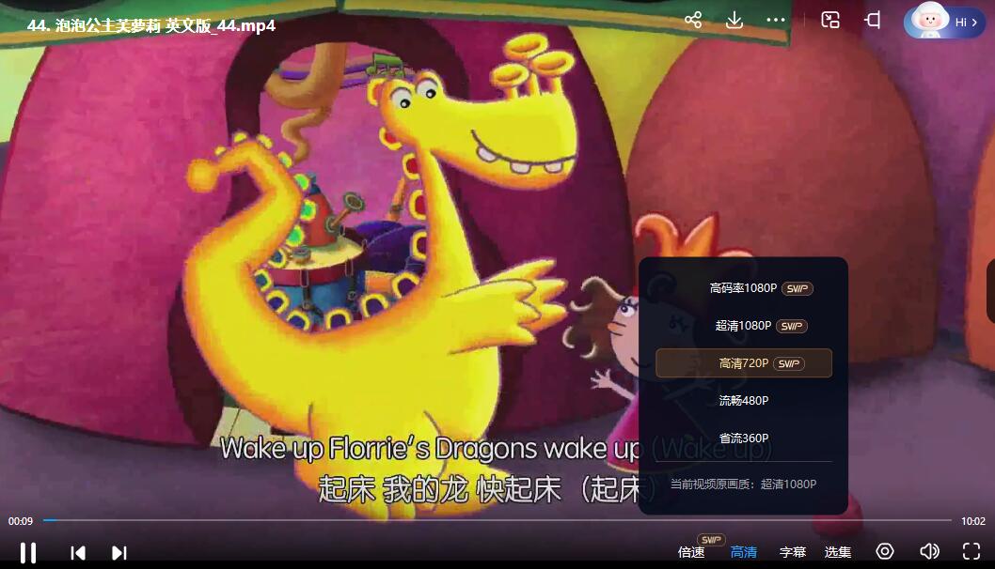
Task: Click the share icon
Action: coord(693,21)
